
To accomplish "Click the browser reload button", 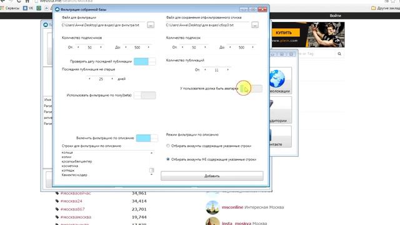I will (x=19, y=1).
